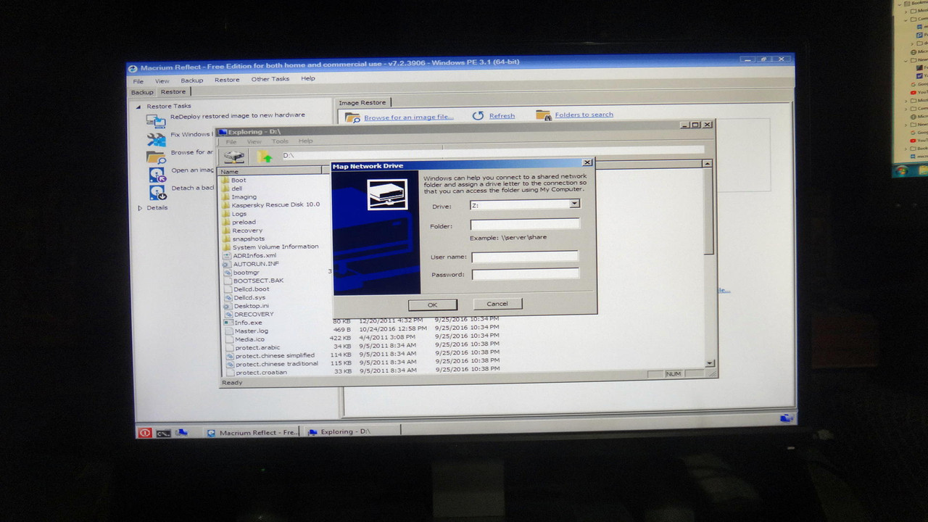928x522 pixels.
Task: Click OK in Map Network Drive dialog
Action: pyautogui.click(x=432, y=304)
